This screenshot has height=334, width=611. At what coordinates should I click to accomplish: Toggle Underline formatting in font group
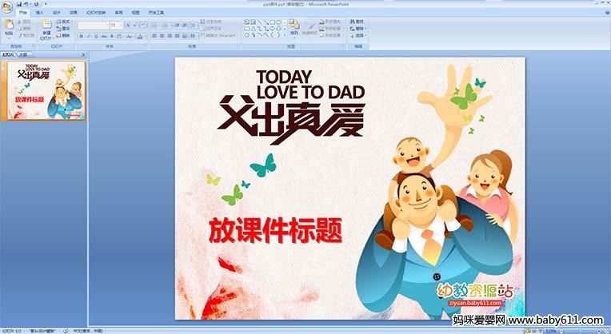click(94, 36)
